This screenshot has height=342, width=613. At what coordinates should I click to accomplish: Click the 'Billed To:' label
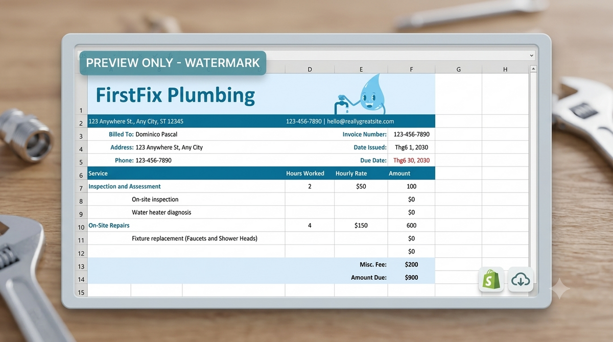(121, 134)
